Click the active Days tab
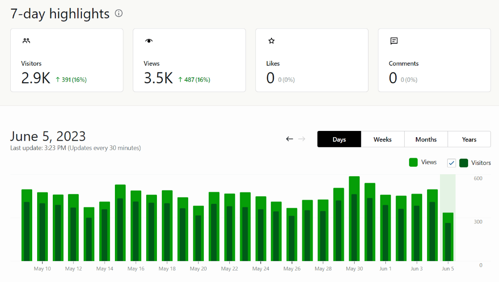The image size is (499, 282). (339, 139)
